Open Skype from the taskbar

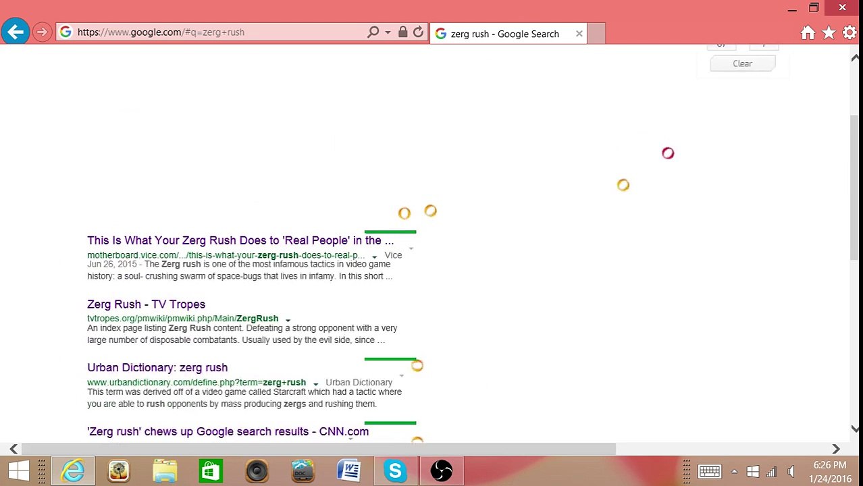[395, 470]
